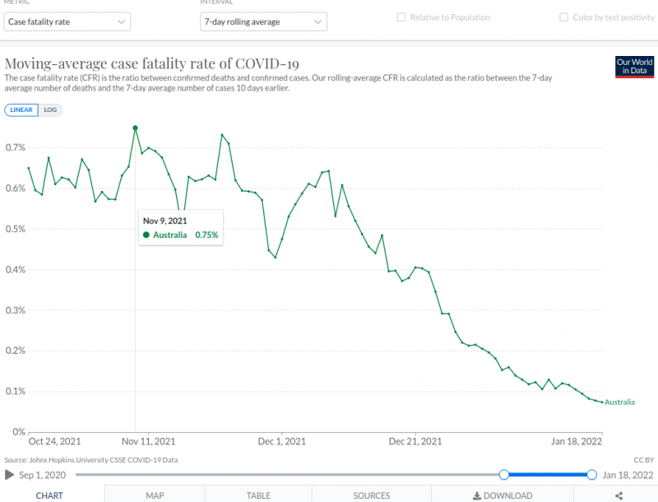Viewport: 658px width, 502px height.
Task: Switch chart scale to LOG
Action: tap(50, 109)
